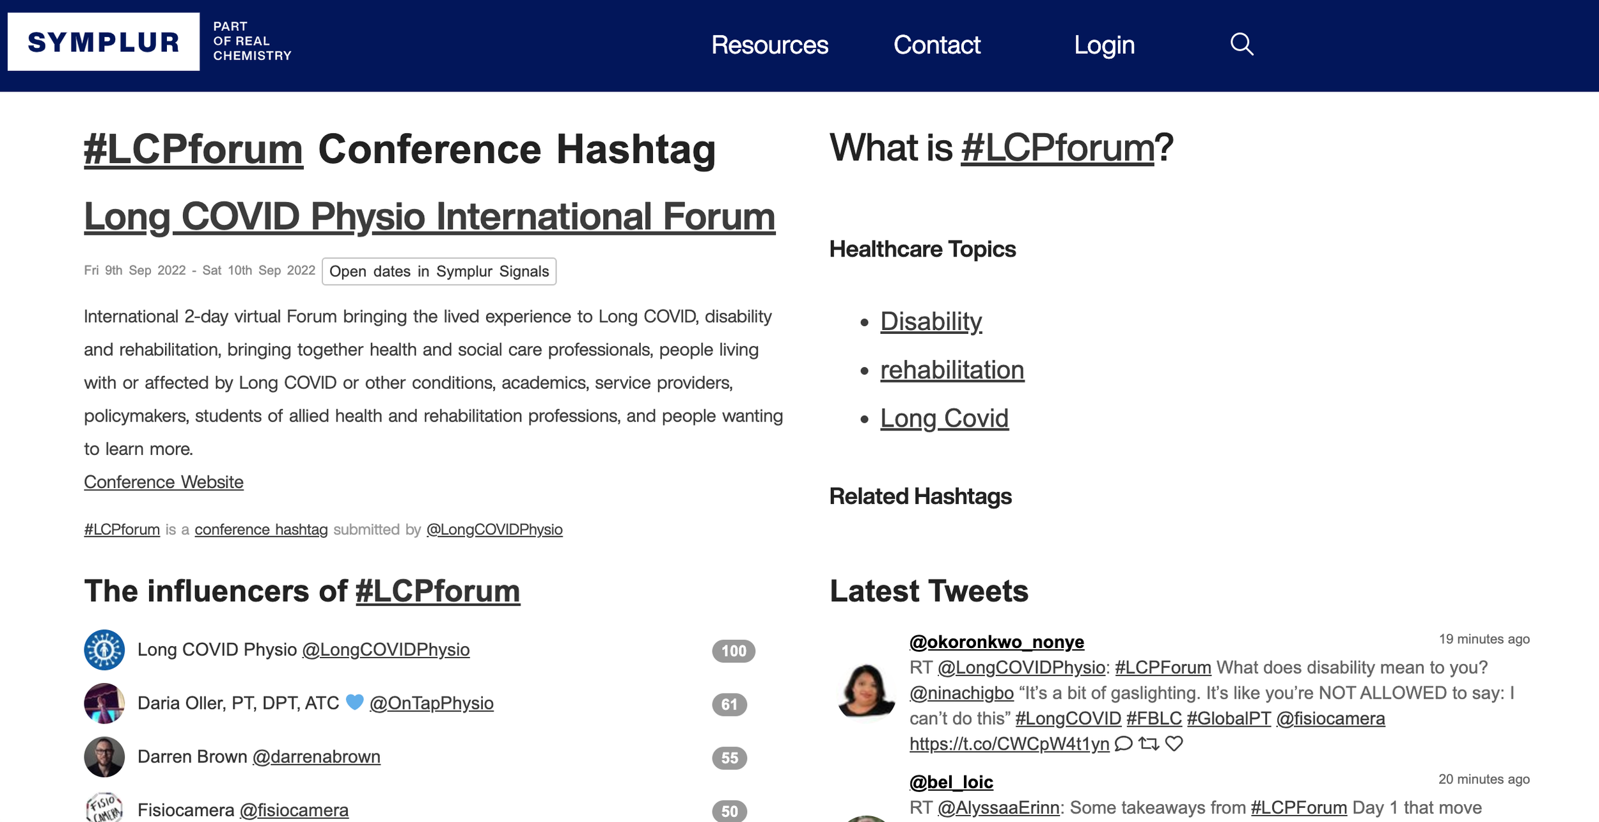Click the @OnTapPhysio profile icon
This screenshot has height=822, width=1599.
104,702
